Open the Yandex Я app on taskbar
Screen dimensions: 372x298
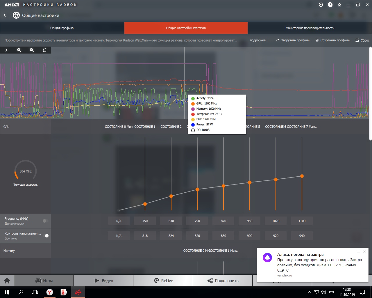64,292
